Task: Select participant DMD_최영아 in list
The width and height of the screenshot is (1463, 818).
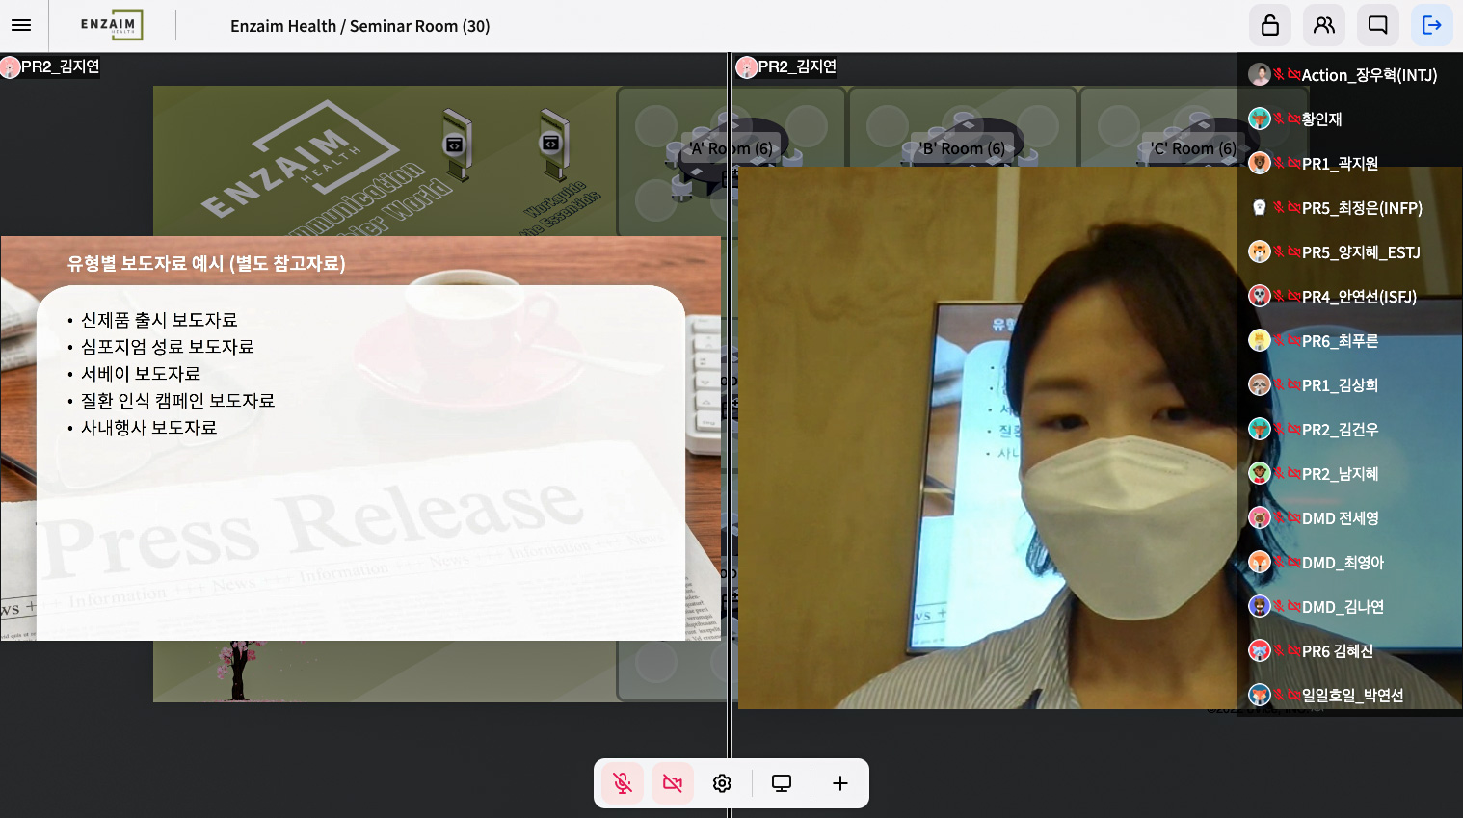Action: pos(1343,563)
